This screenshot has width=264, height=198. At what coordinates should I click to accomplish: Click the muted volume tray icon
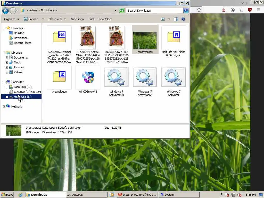(239, 195)
